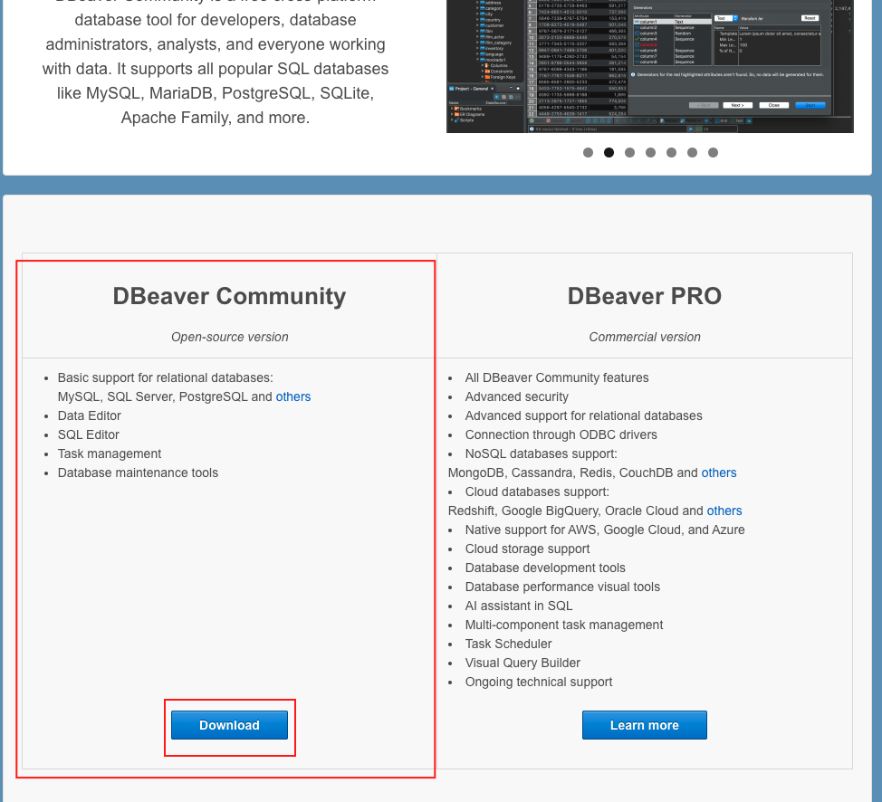Open 'others' link after Oracle Cloud
The height and width of the screenshot is (802, 882).
(x=724, y=511)
